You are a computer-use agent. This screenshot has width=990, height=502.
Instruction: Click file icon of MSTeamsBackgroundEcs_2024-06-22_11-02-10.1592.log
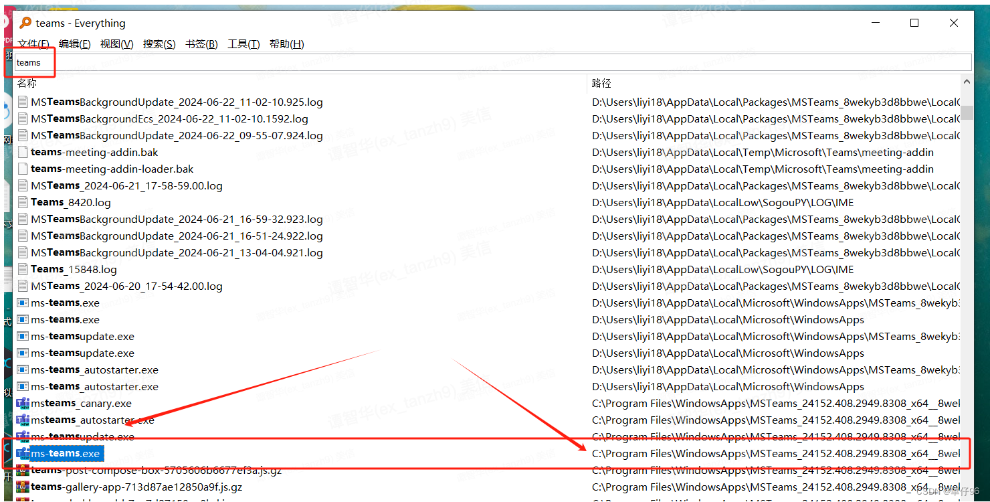point(23,119)
